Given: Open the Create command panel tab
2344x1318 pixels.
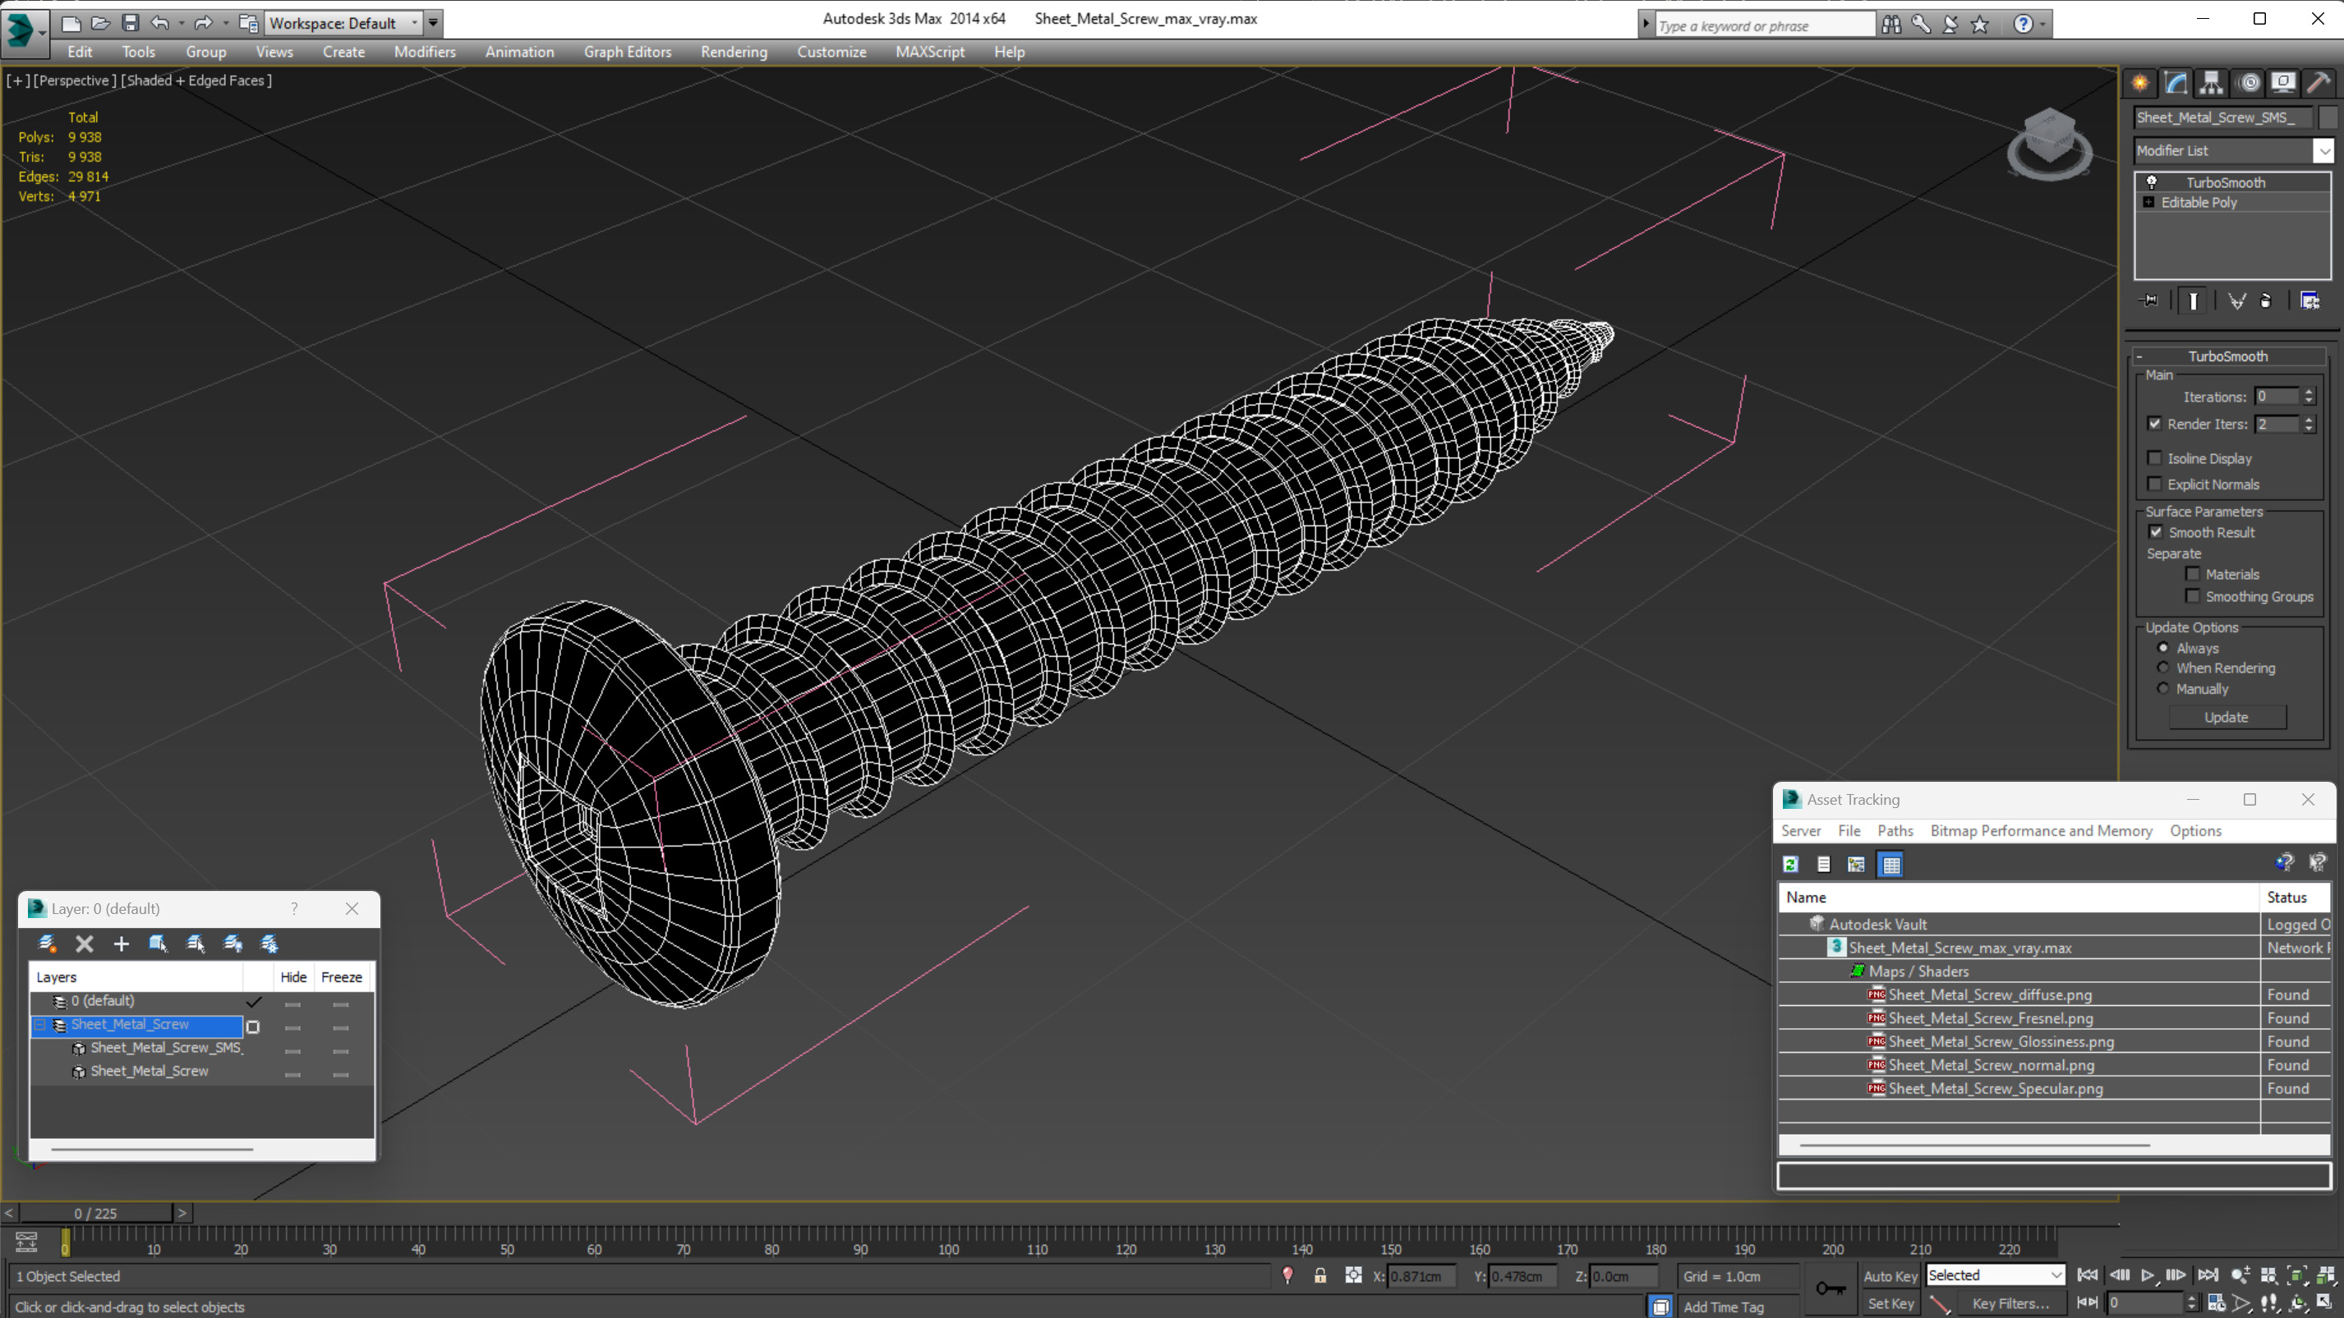Looking at the screenshot, I should (x=2140, y=83).
